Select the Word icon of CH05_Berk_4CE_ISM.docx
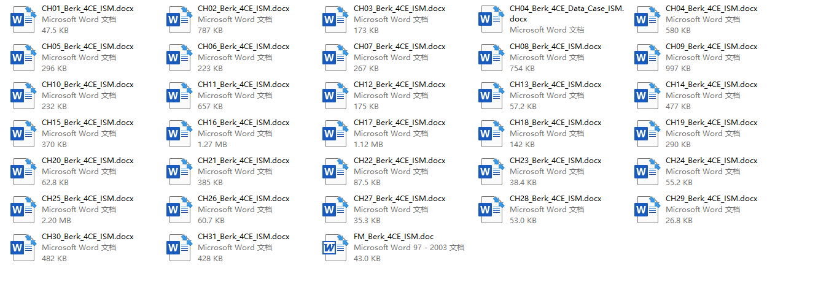This screenshot has width=837, height=290. click(24, 58)
